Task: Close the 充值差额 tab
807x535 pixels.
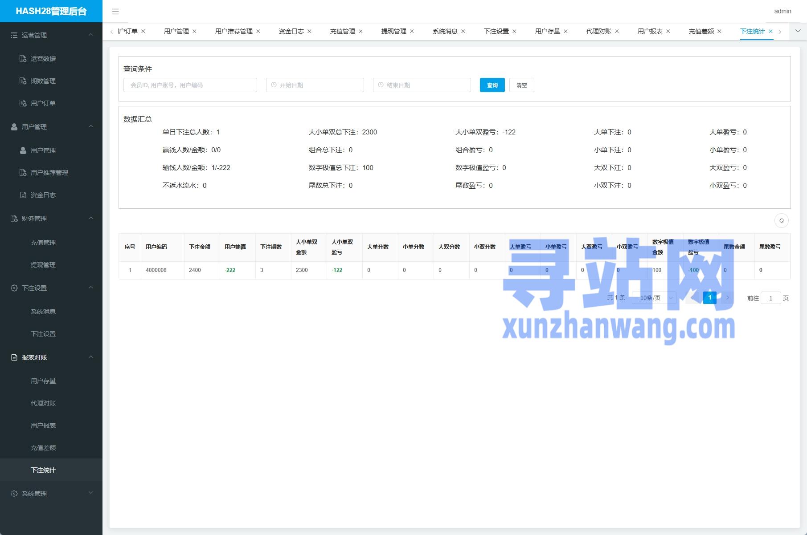Action: coord(719,31)
